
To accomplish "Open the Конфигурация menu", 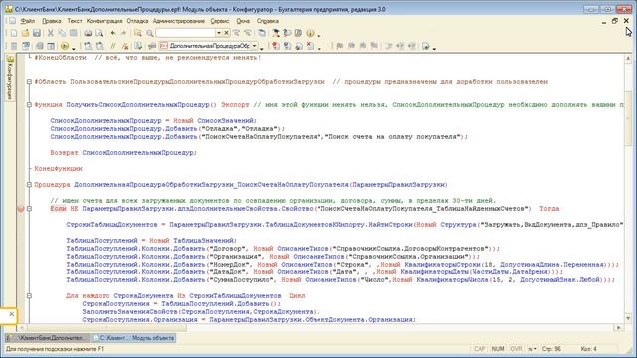I will 105,21.
